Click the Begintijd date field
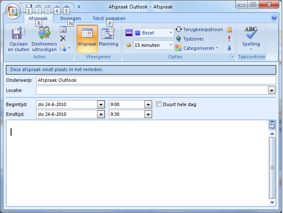This screenshot has width=283, height=213. [67, 104]
